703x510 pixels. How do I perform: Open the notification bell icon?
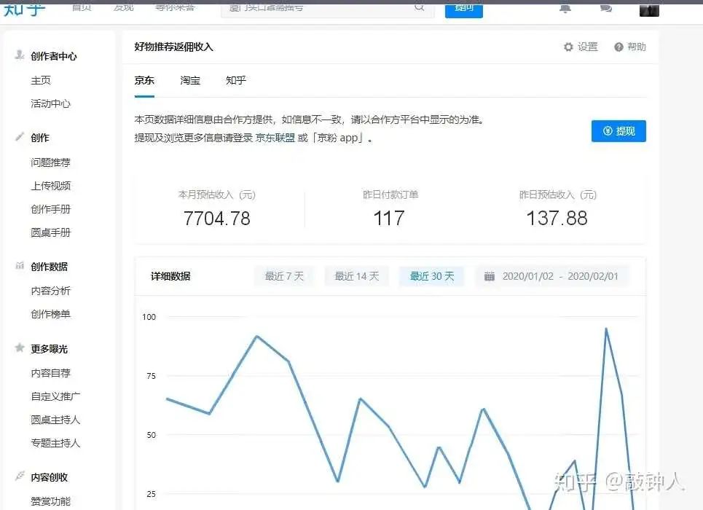[565, 9]
